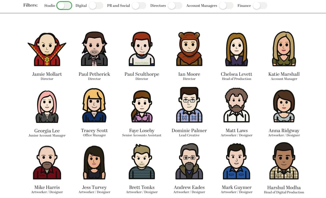Image resolution: width=326 pixels, height=198 pixels.
Task: Click the Head of Digital Production title
Action: coord(284,192)
